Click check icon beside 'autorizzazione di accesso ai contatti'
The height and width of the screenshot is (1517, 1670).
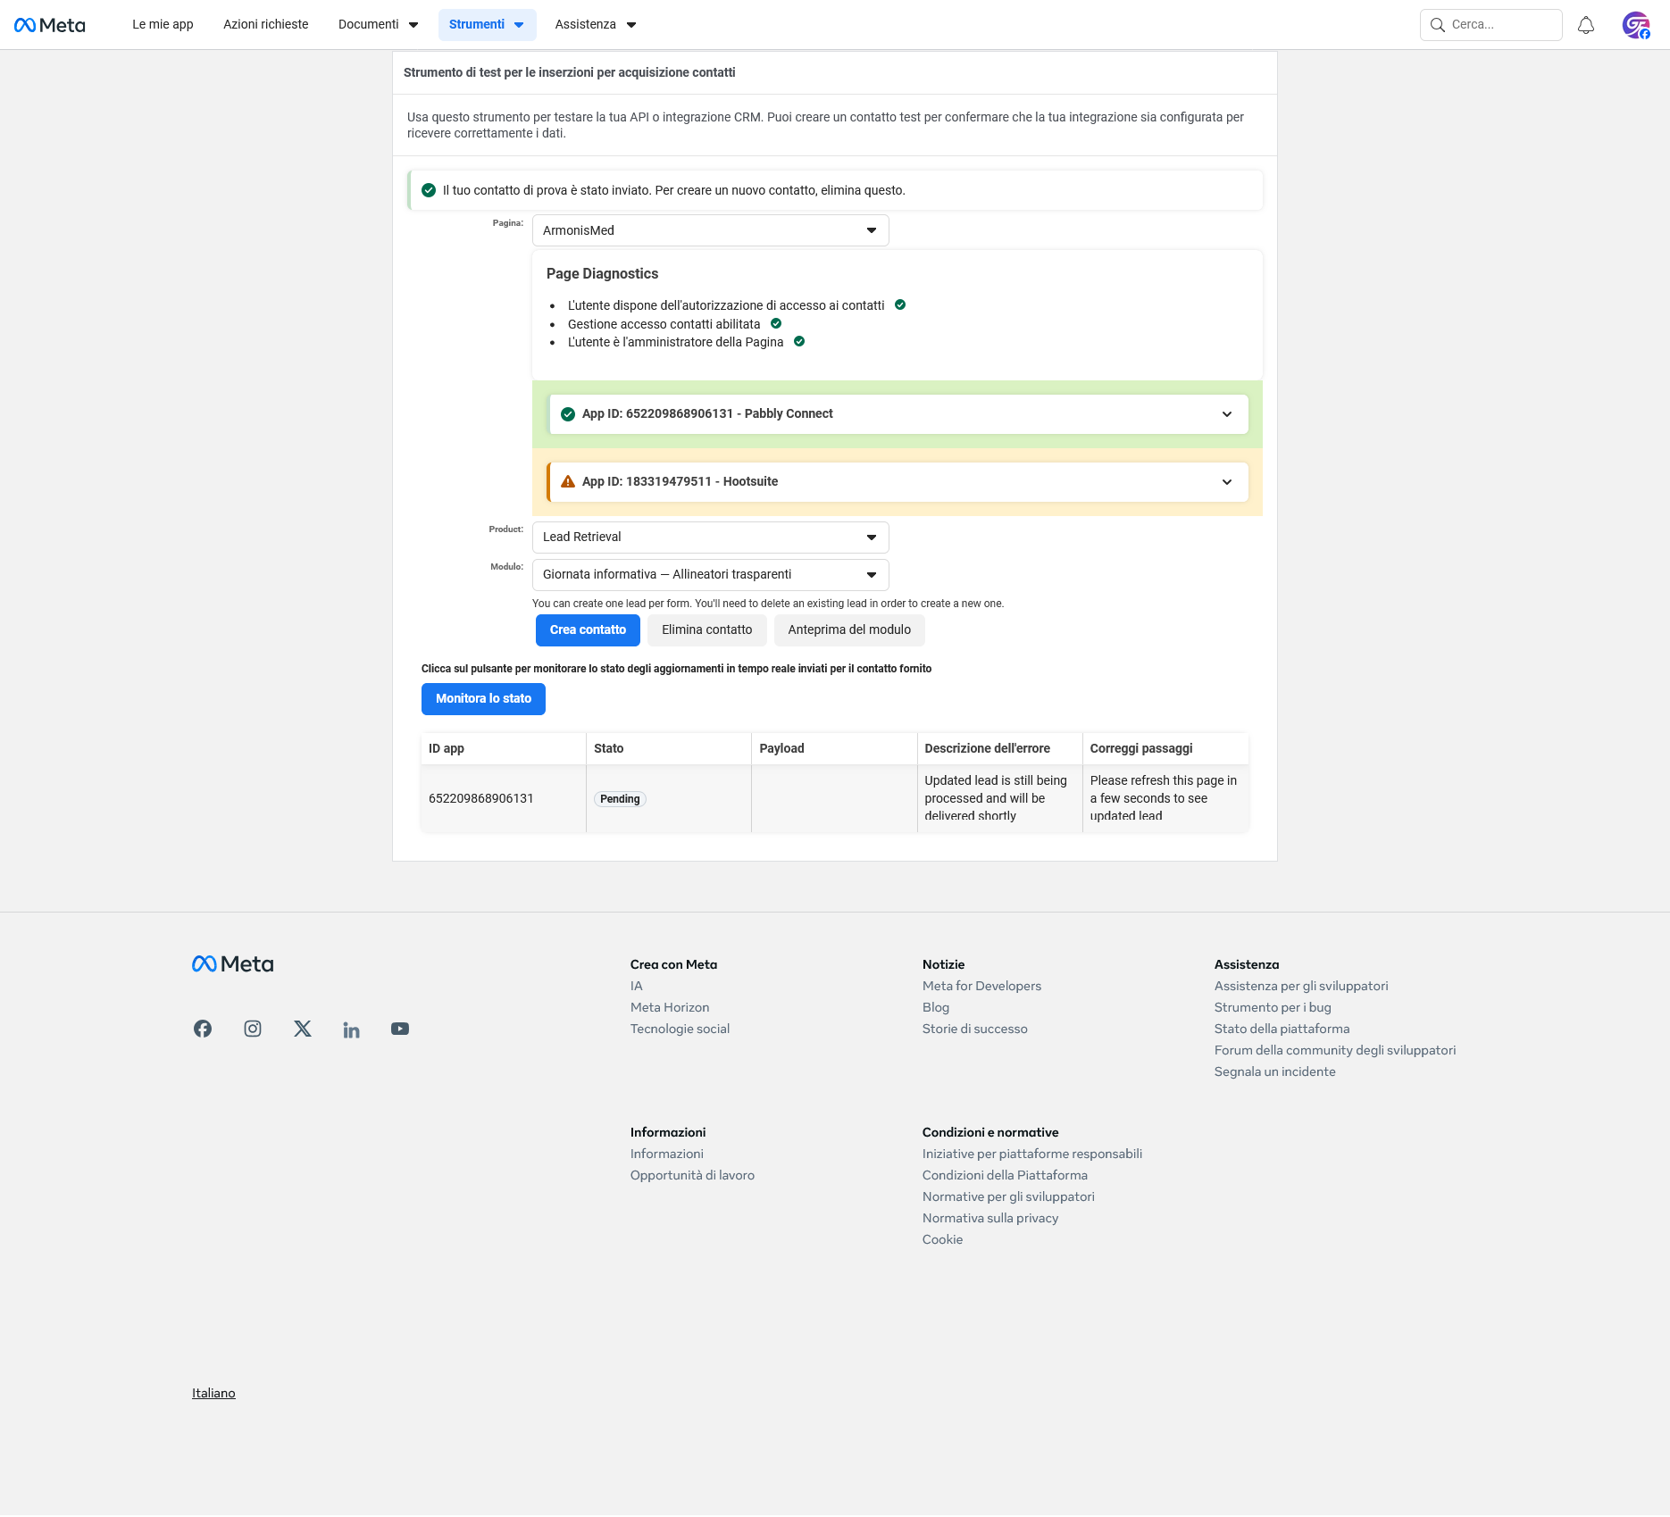pos(900,304)
